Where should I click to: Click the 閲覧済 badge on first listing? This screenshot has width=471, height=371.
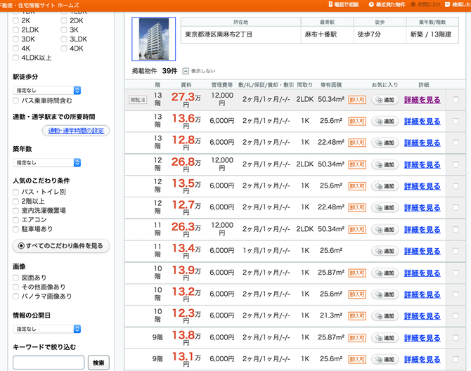click(x=138, y=100)
